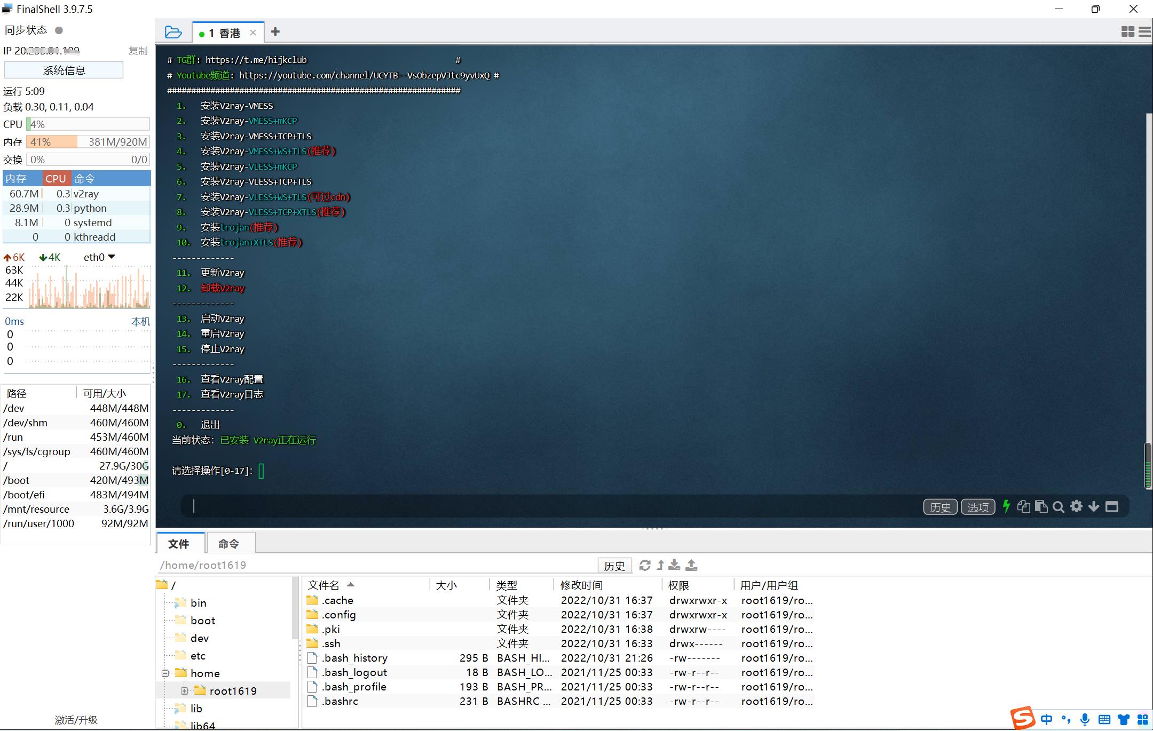Click the 本机 ping link
The width and height of the screenshot is (1153, 731).
[x=141, y=322]
